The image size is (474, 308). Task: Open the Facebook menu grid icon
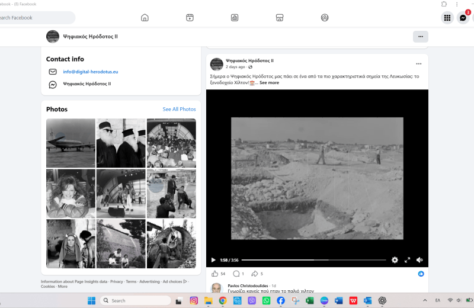[447, 18]
